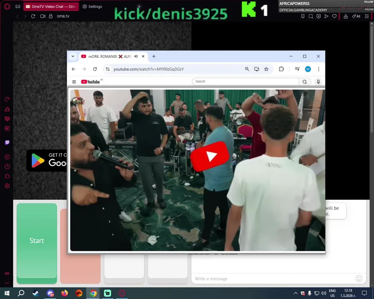Click the YouTube search magnifier button

pos(305,81)
